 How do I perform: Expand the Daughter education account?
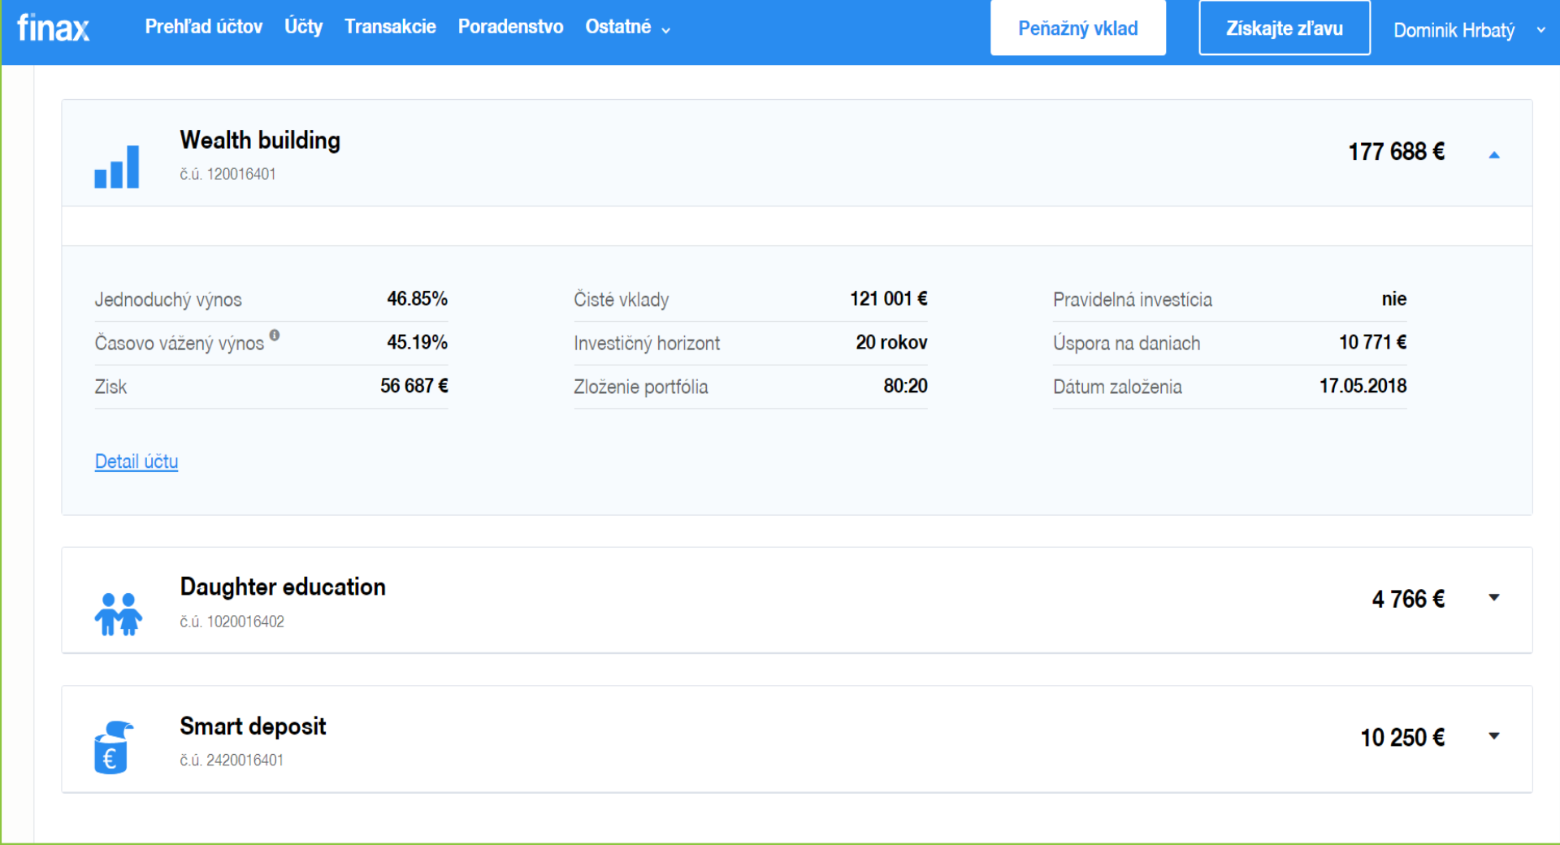[x=1493, y=598]
